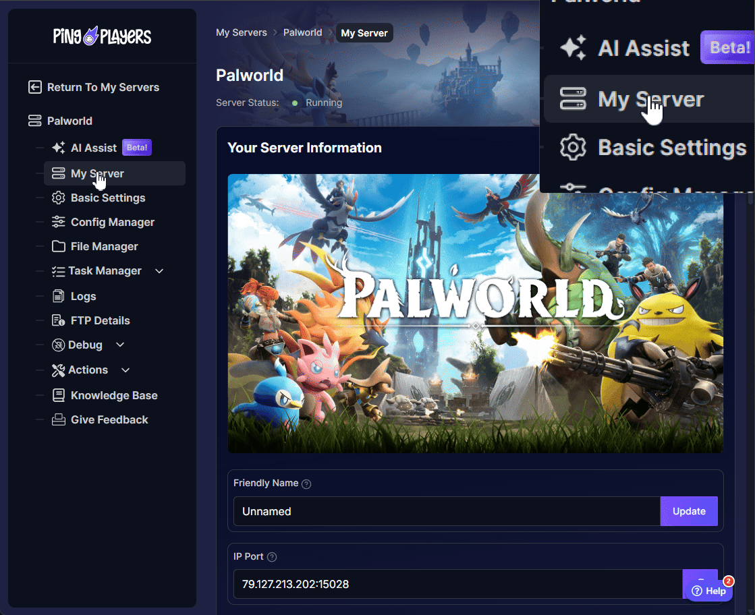Click the Config Manager sliders icon
The height and width of the screenshot is (615, 755).
coord(58,222)
